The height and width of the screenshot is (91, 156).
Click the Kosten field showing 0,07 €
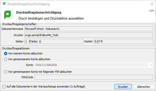pyautogui.click(x=123, y=41)
